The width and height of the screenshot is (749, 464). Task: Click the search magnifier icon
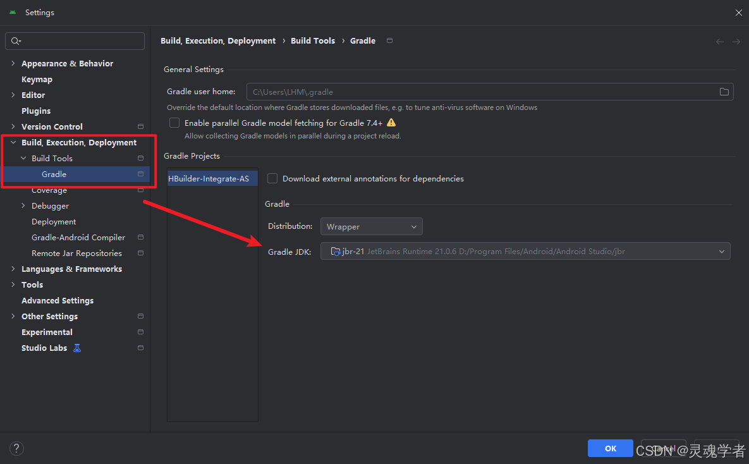16,41
